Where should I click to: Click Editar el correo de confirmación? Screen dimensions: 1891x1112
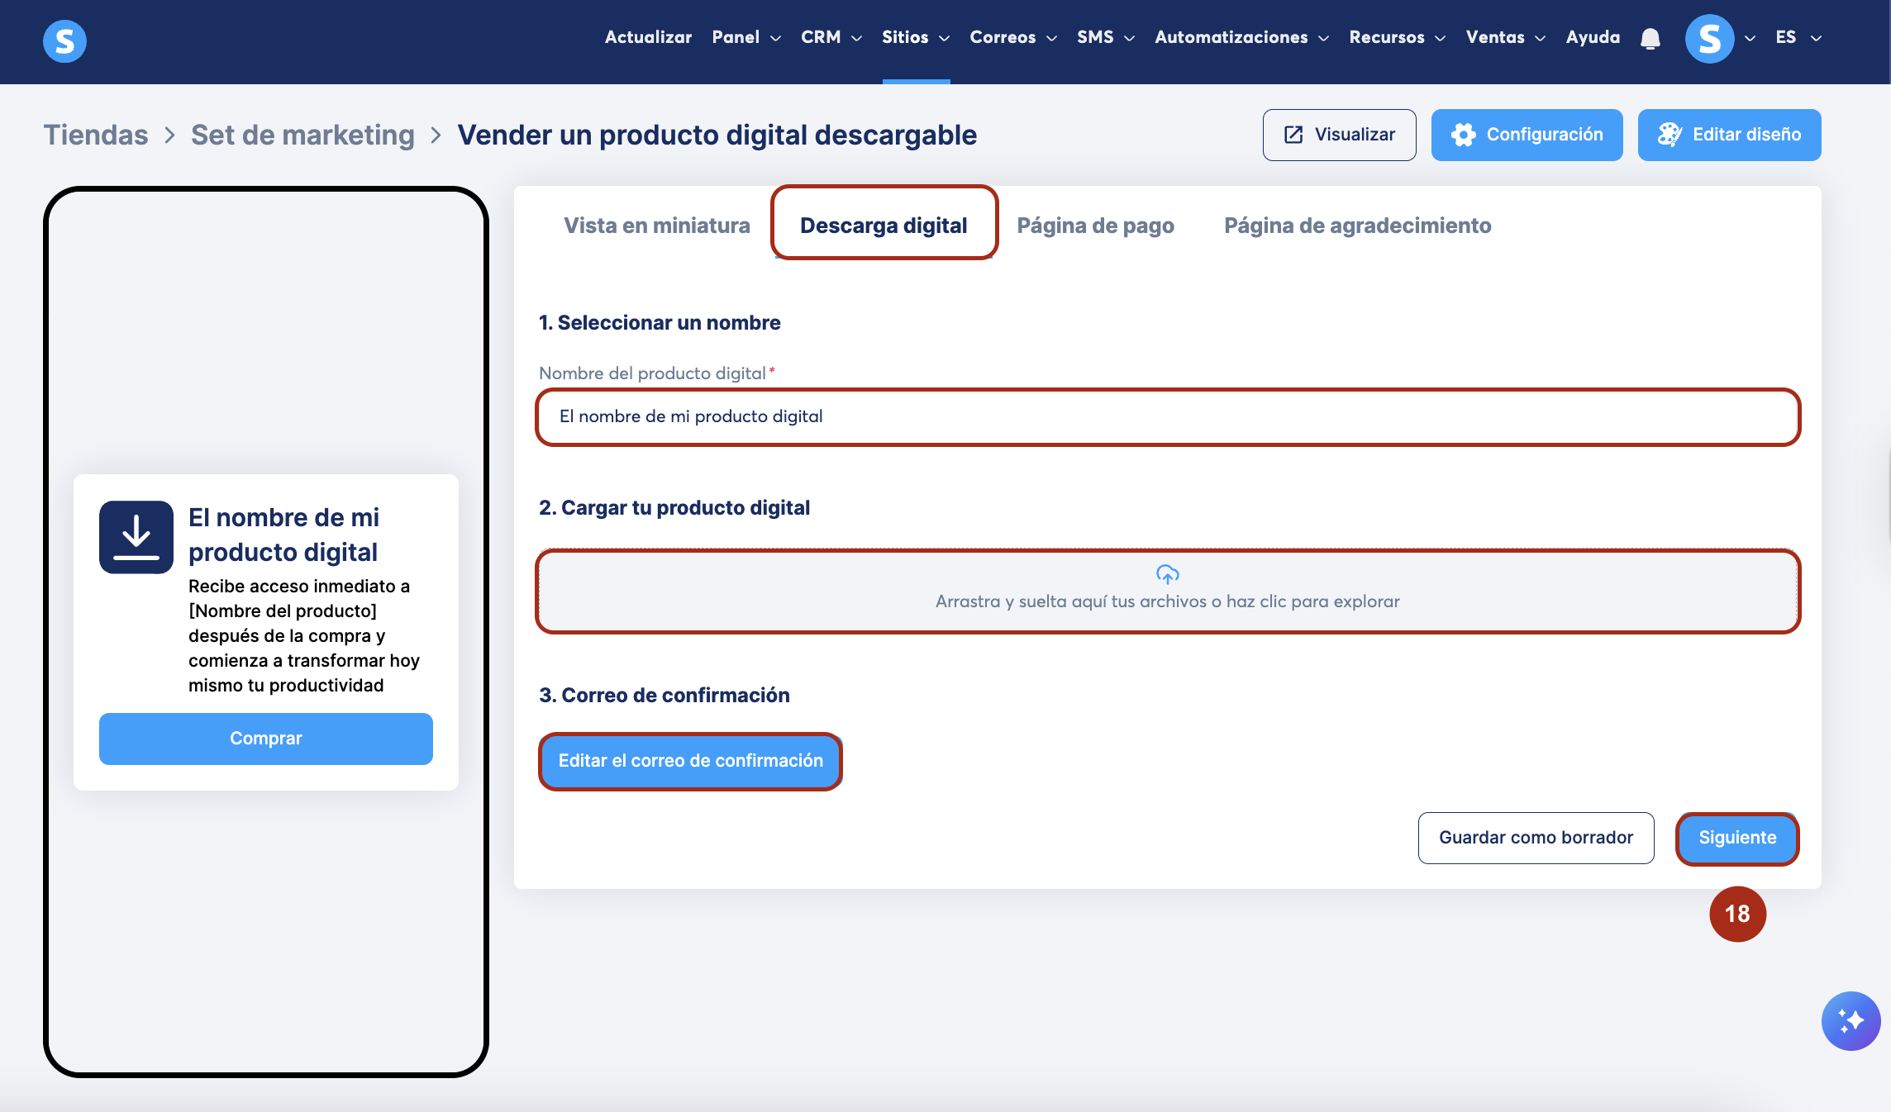[690, 761]
